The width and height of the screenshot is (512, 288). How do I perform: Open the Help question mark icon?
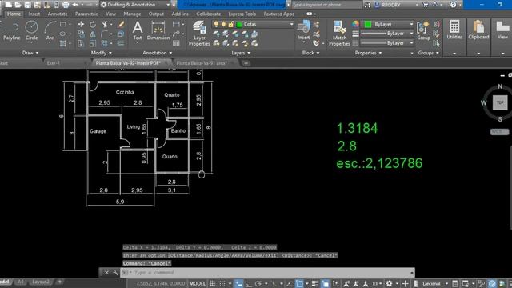(454, 5)
